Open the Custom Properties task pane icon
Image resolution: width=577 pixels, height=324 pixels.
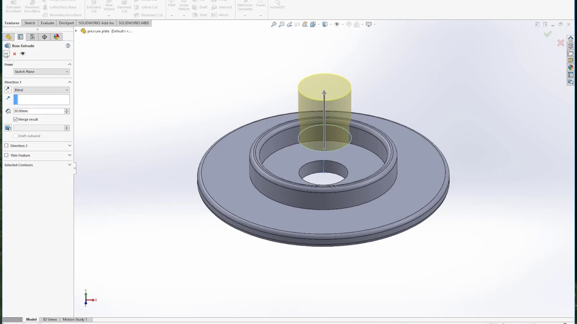571,75
